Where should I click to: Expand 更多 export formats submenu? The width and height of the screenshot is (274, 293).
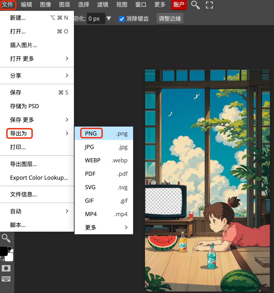(104, 227)
